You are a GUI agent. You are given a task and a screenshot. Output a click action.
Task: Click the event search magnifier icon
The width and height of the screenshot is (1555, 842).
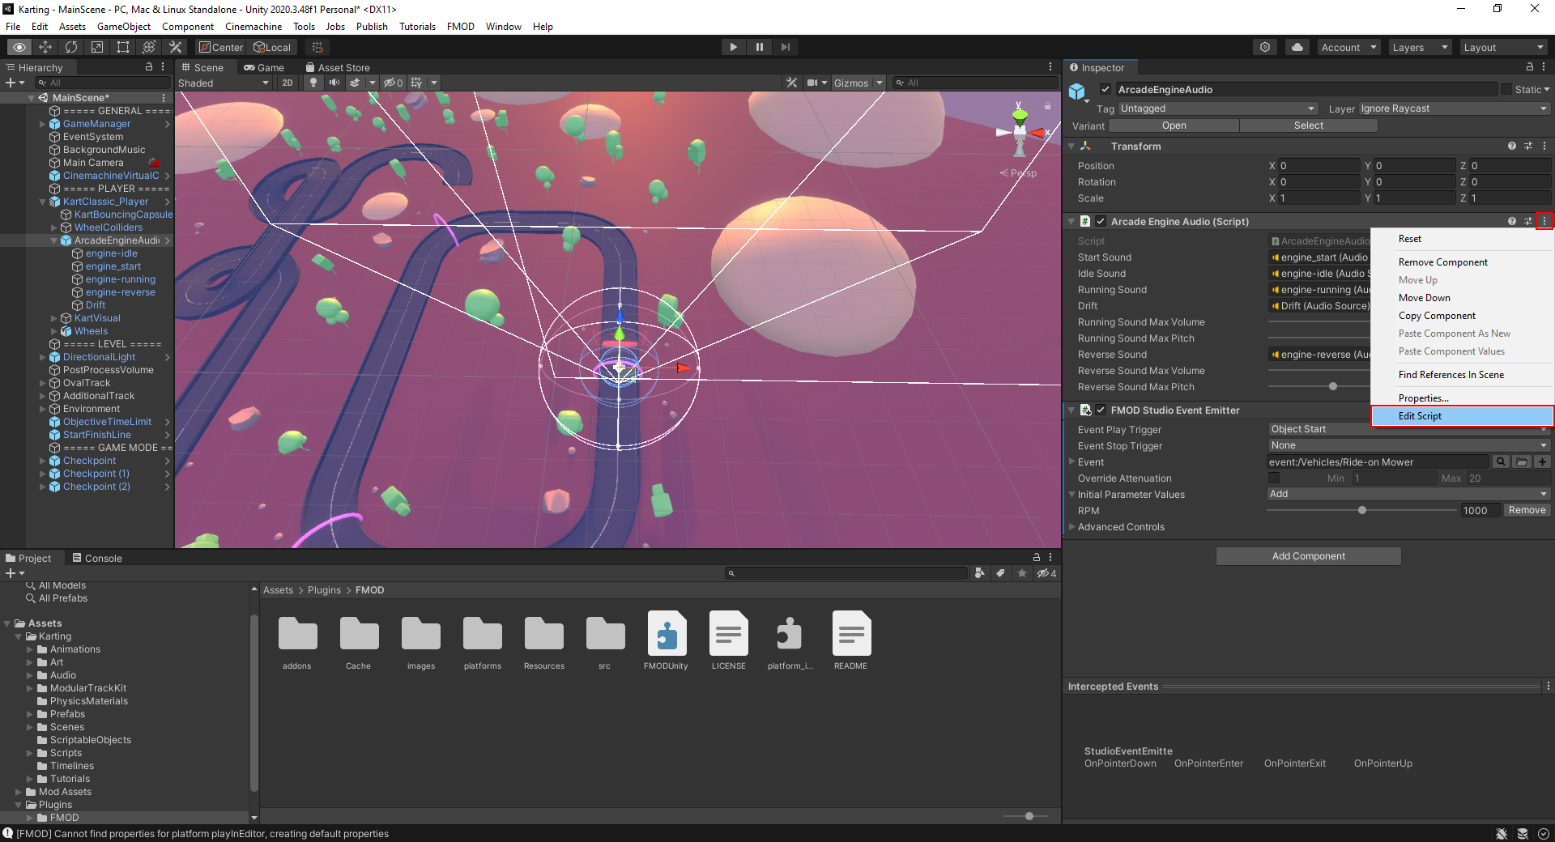click(1501, 461)
